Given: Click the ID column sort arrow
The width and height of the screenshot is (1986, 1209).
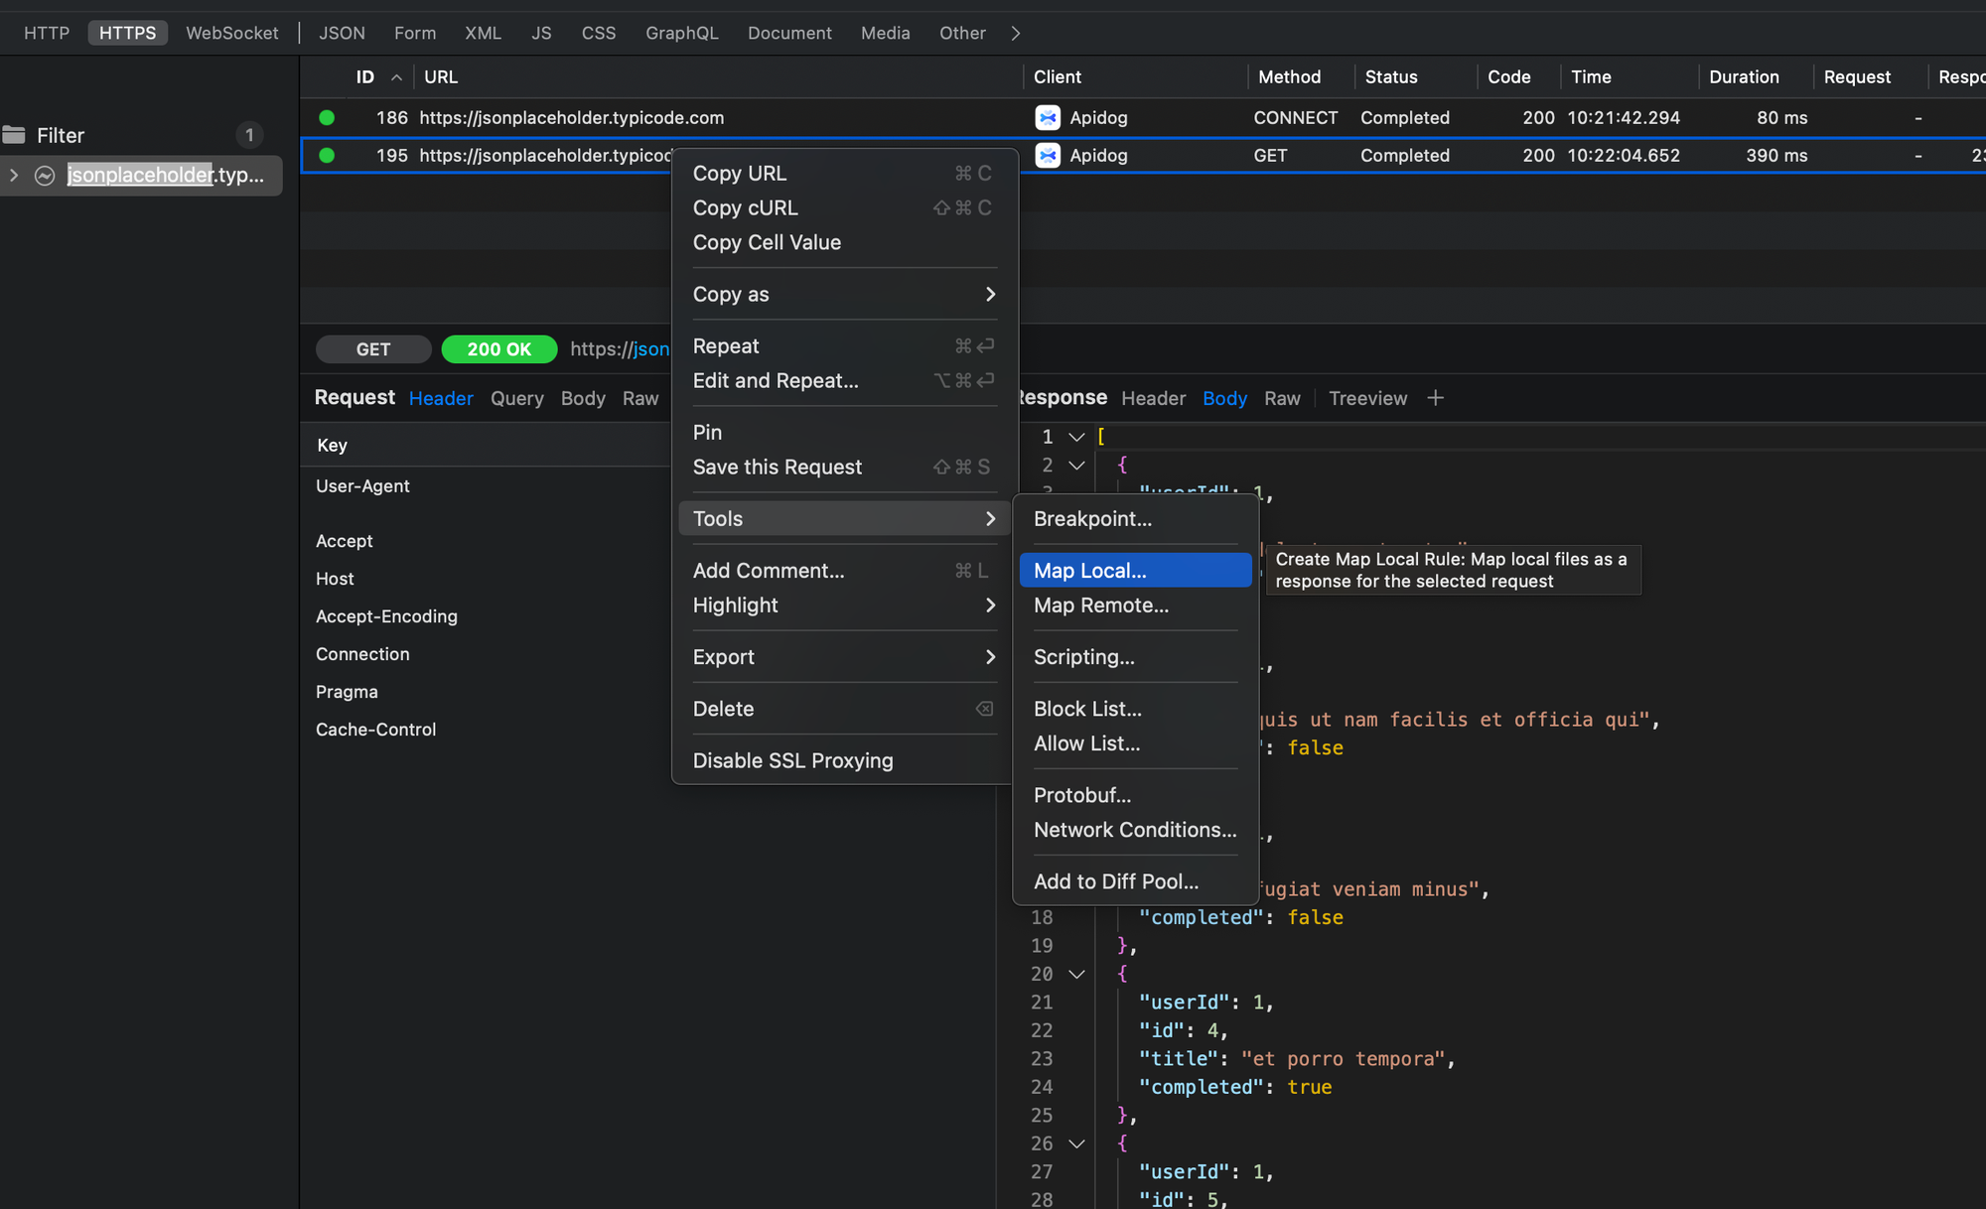Looking at the screenshot, I should (396, 77).
